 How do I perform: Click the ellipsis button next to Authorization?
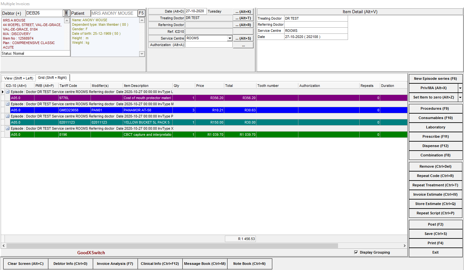click(x=243, y=45)
